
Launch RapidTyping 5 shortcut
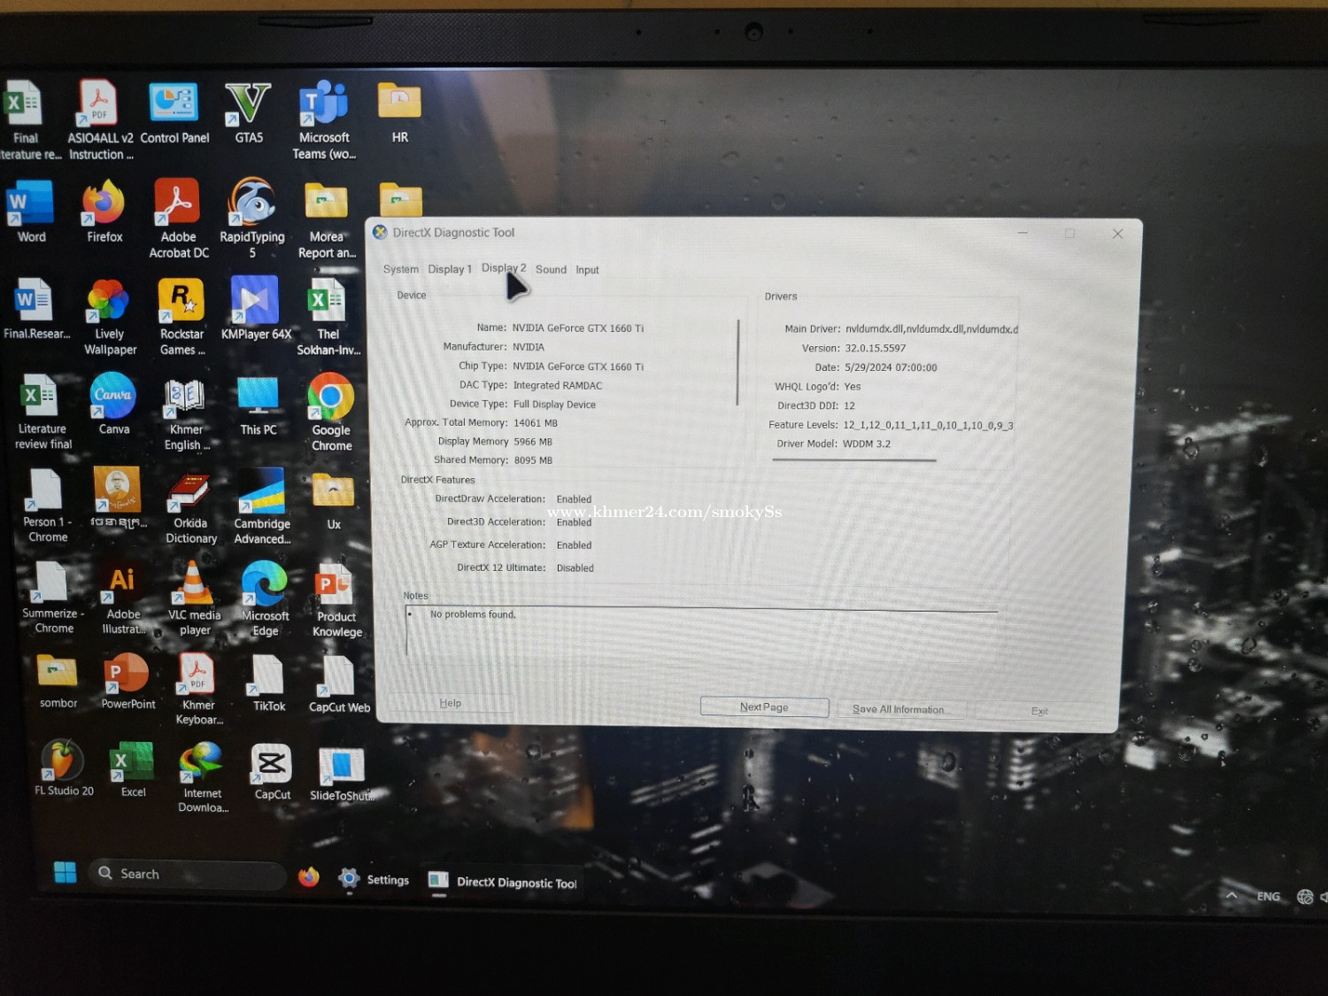(252, 219)
